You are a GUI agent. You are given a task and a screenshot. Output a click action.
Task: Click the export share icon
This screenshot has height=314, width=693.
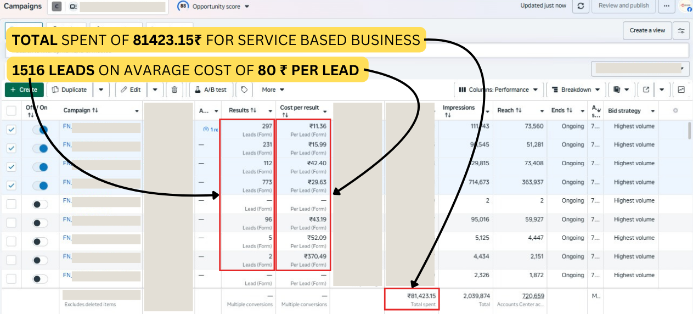646,89
